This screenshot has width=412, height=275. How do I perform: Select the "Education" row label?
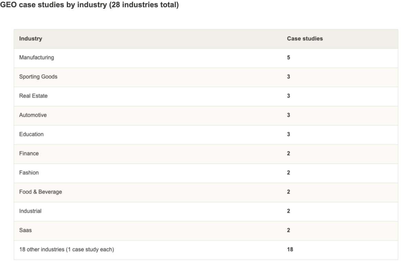click(31, 134)
